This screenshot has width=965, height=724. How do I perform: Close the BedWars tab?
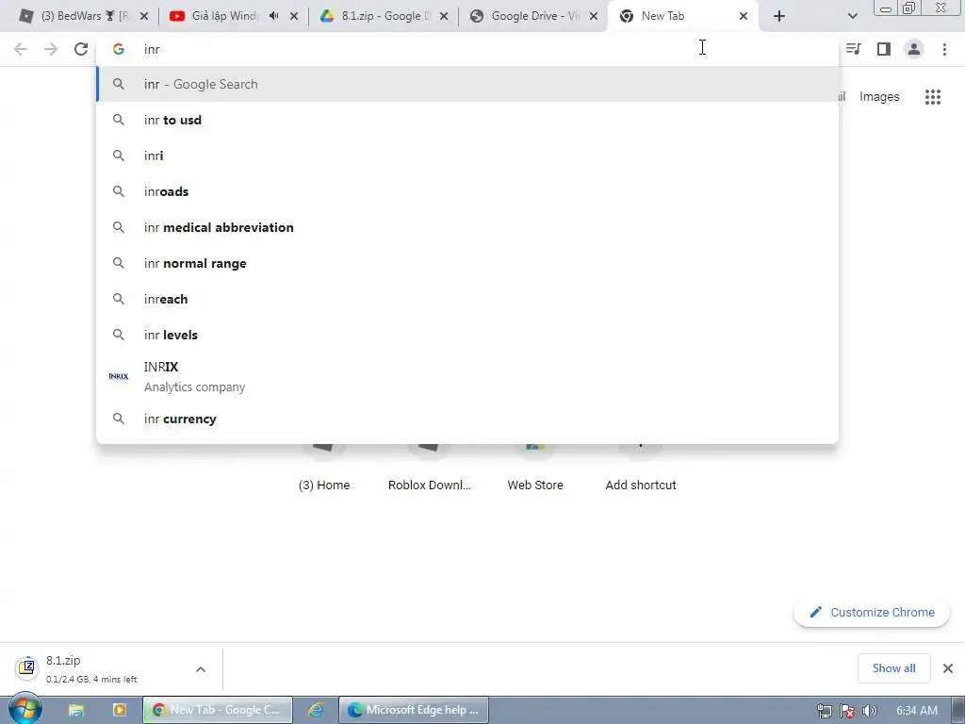click(x=144, y=16)
